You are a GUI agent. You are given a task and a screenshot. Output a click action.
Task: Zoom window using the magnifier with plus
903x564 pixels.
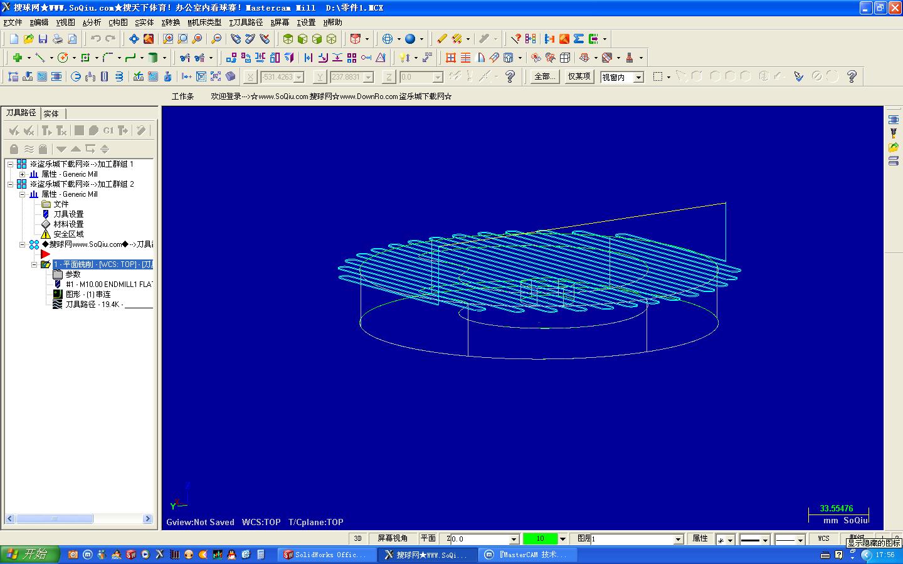click(168, 39)
